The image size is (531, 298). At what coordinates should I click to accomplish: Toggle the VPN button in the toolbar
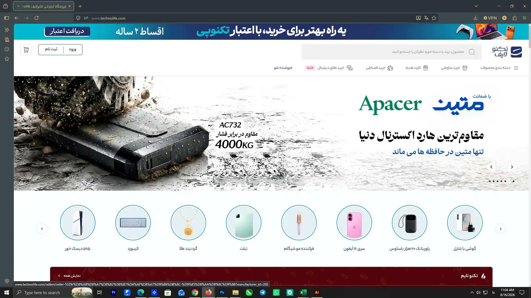coord(490,18)
